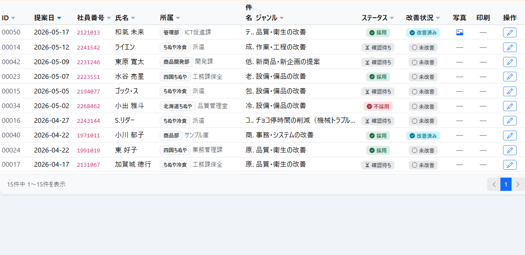Click 未改善 badge in row 00023
525x255 pixels.
tap(423, 77)
